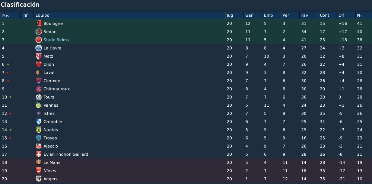372x184 pixels.
Task: Select the Grenoble row in the table
Action: coord(186,122)
